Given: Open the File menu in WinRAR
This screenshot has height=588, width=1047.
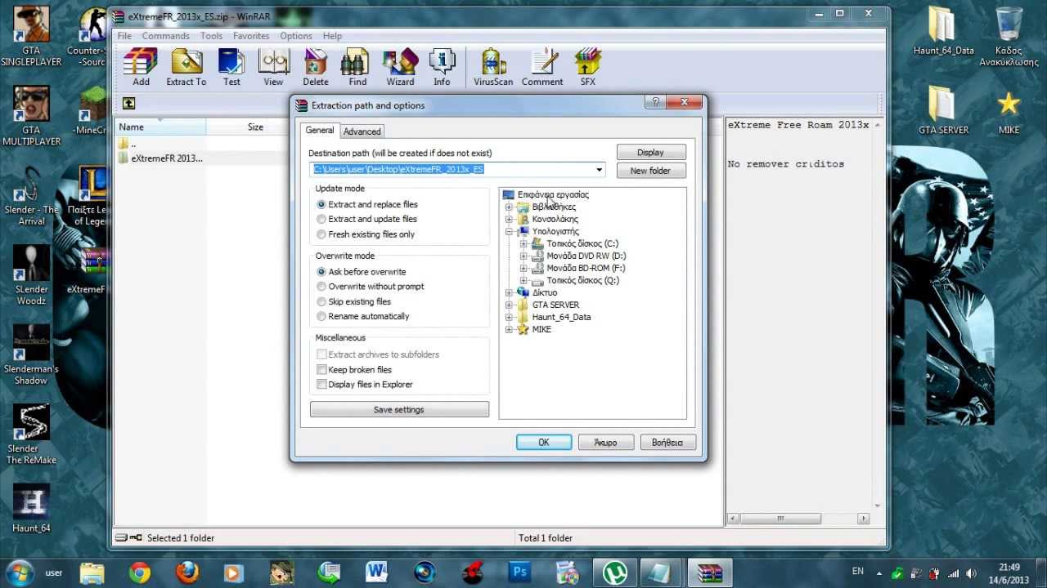Looking at the screenshot, I should pyautogui.click(x=124, y=36).
